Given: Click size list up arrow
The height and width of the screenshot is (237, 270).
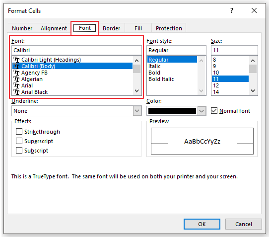Looking at the screenshot, I should [253, 61].
